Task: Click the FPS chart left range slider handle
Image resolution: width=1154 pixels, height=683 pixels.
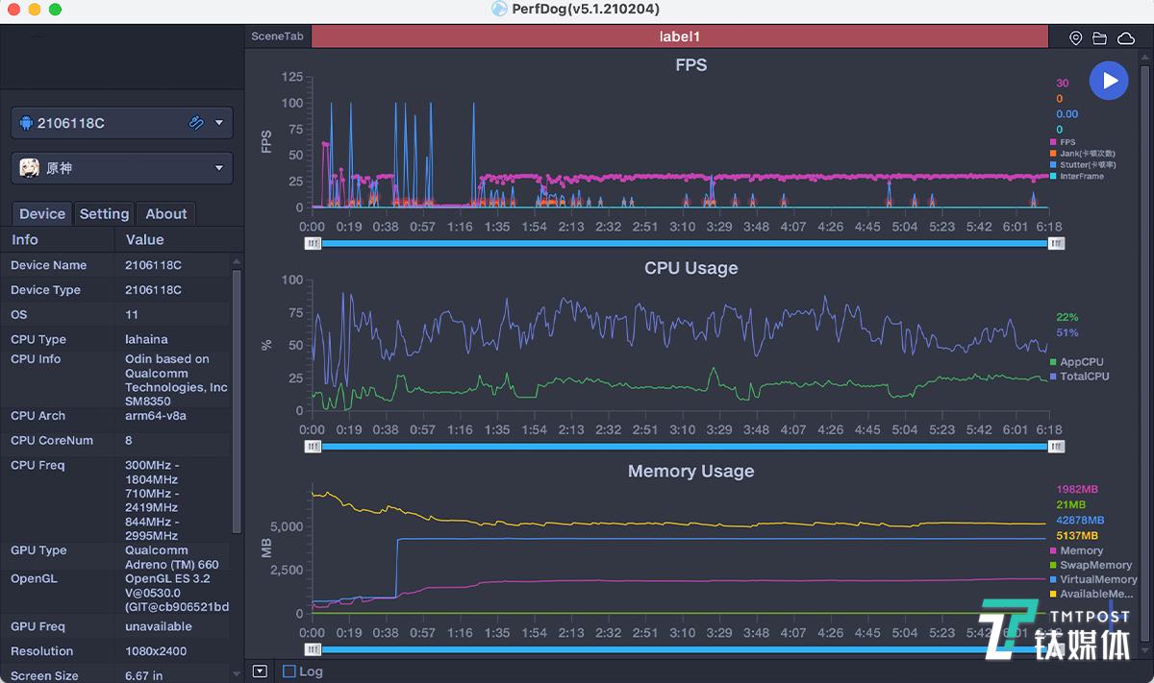Action: click(x=313, y=244)
